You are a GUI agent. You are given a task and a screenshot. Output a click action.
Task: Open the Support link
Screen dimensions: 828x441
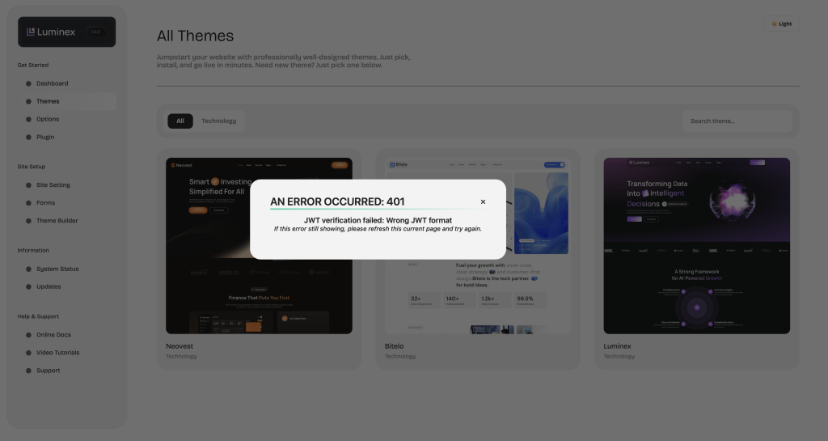point(48,371)
